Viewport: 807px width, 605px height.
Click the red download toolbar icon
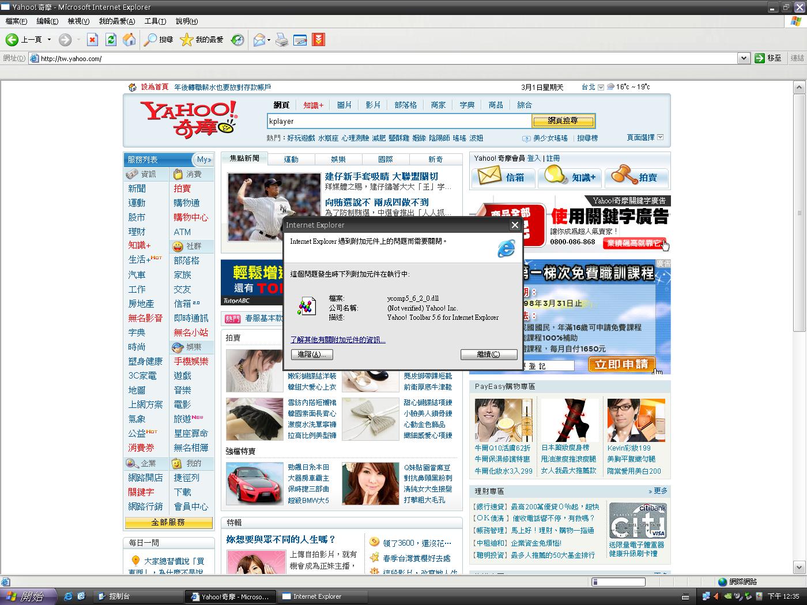(x=318, y=40)
